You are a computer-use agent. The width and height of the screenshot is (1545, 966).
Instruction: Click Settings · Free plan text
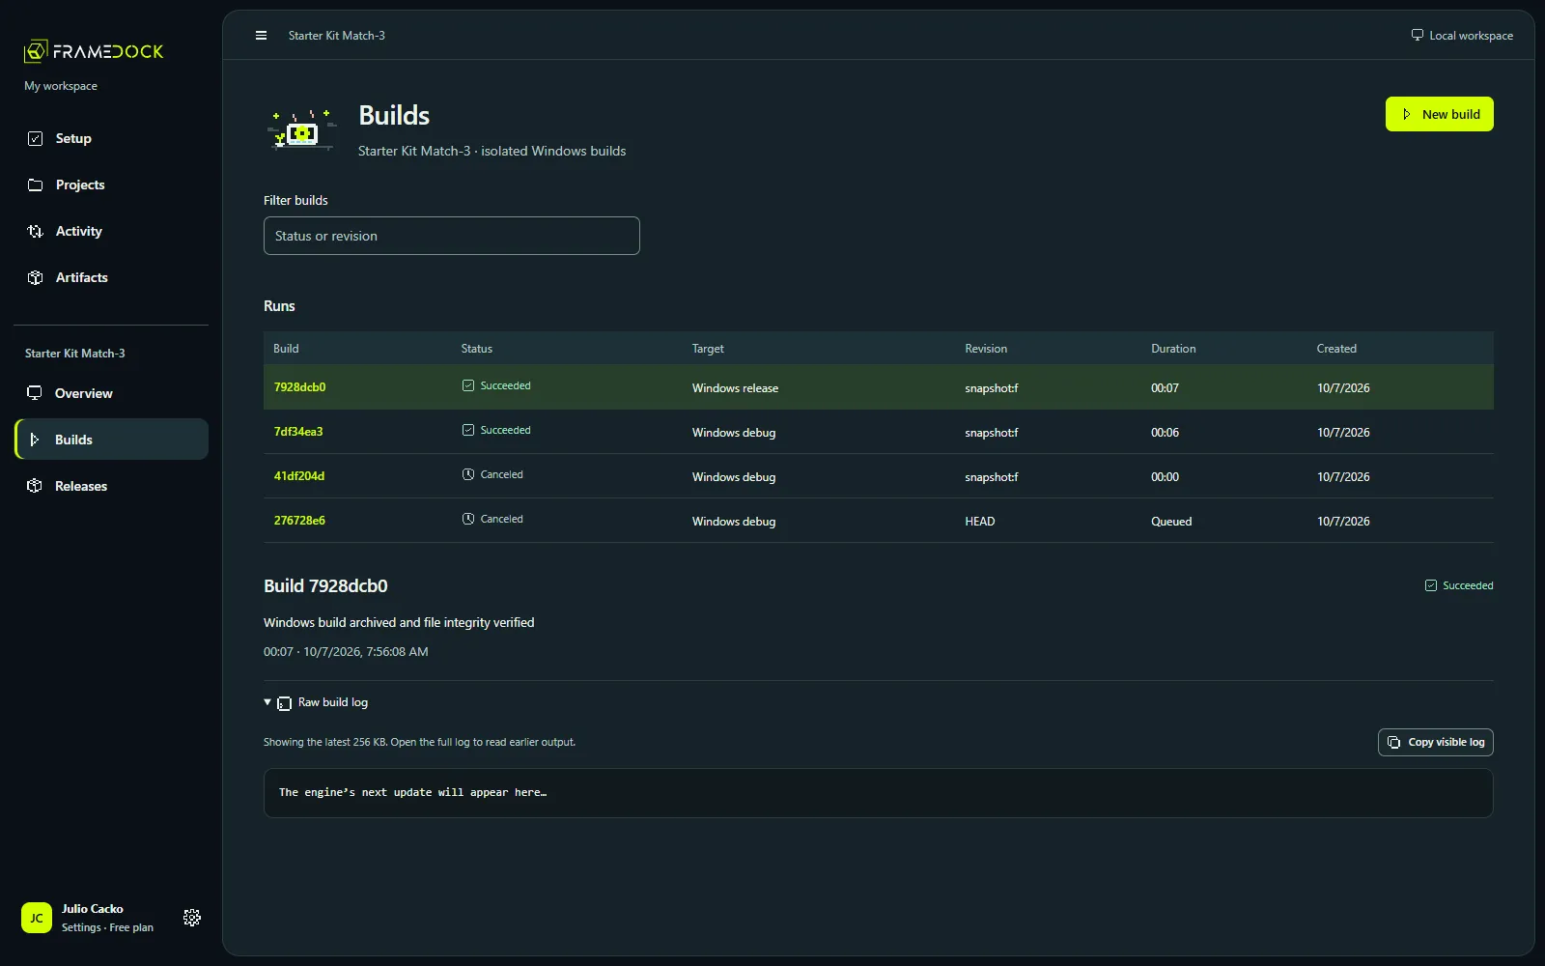[x=107, y=927]
